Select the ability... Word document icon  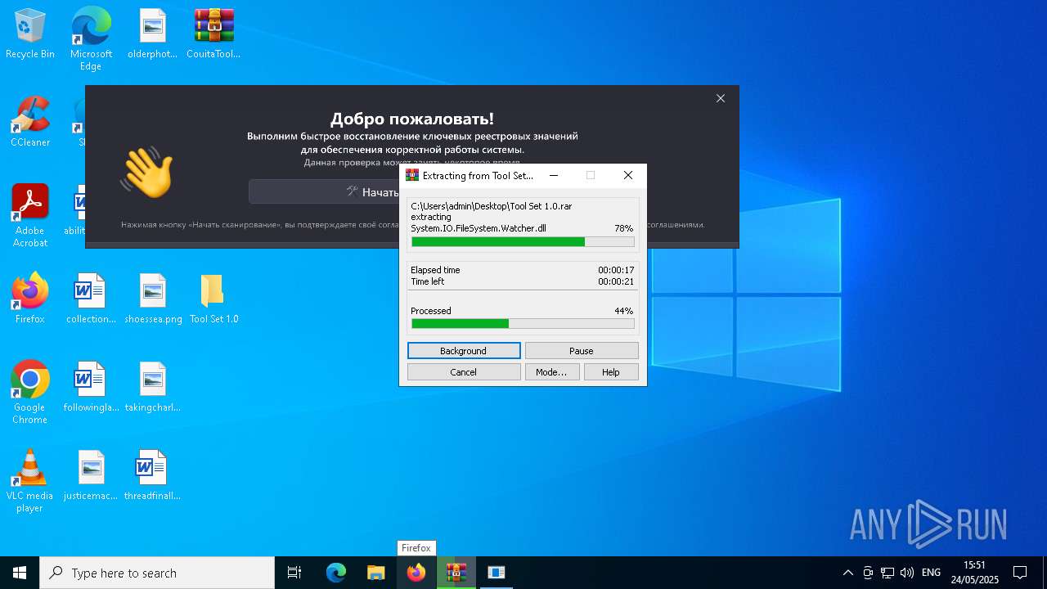(x=82, y=211)
